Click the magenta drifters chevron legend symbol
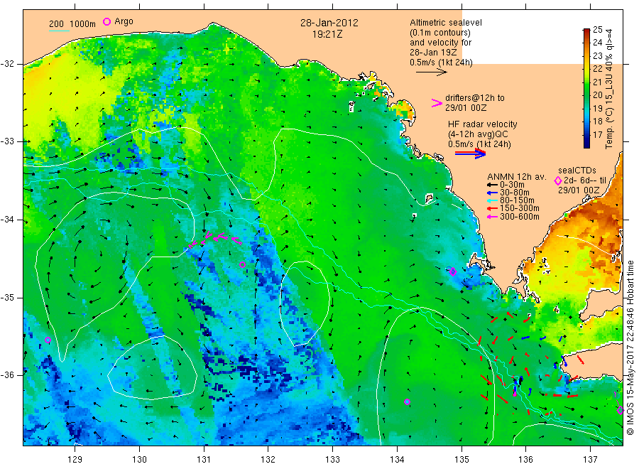Viewport: 639px width, 469px height. click(x=437, y=103)
